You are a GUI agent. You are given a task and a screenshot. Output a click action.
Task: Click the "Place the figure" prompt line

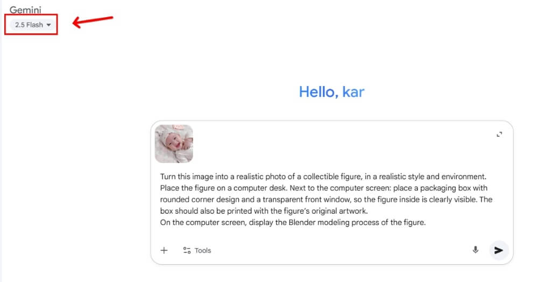coord(183,188)
